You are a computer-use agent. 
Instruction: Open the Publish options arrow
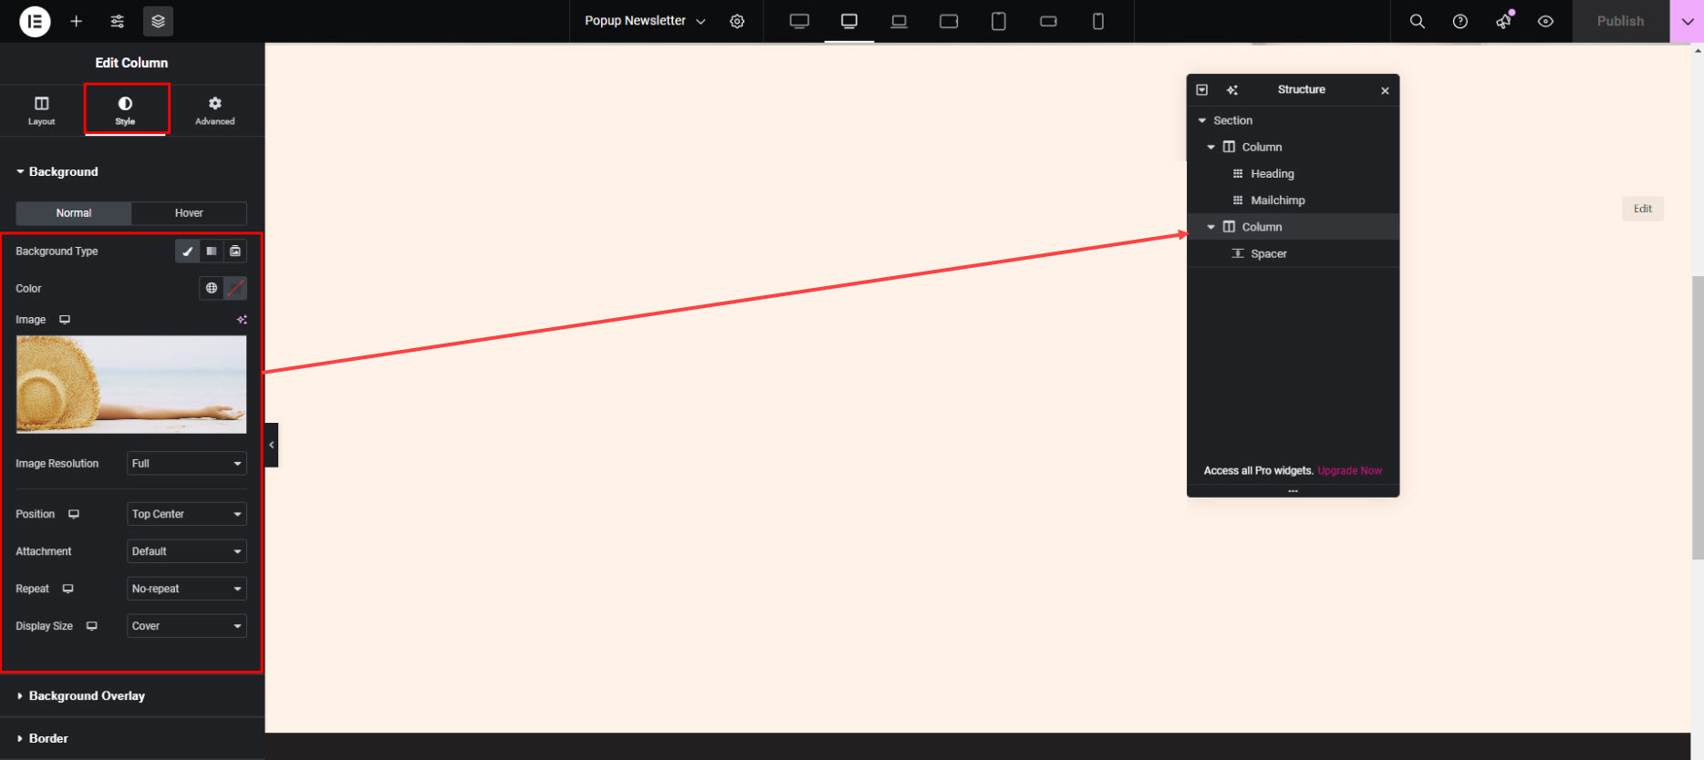coord(1687,21)
